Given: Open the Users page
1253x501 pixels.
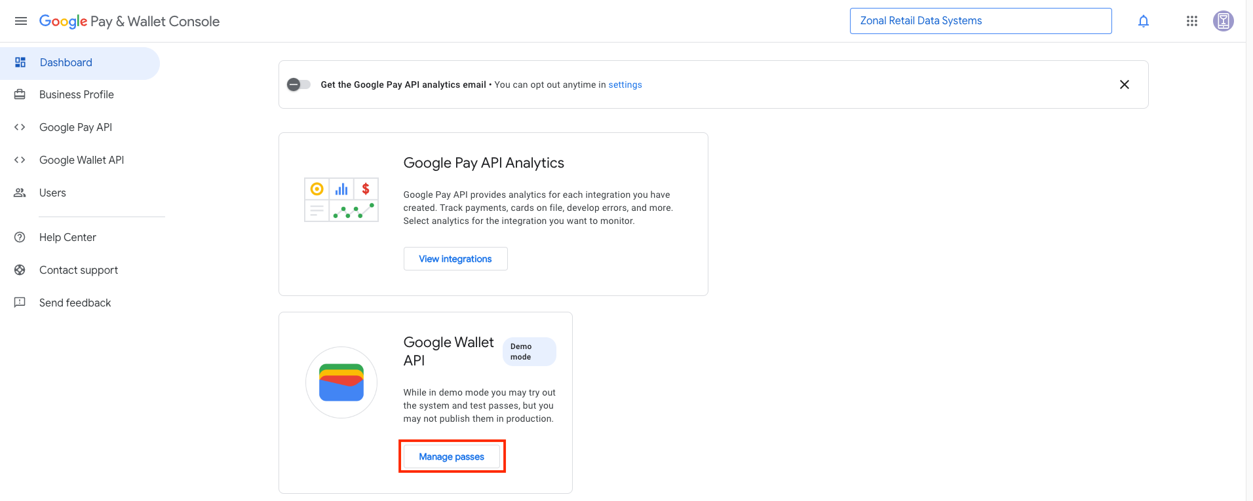Looking at the screenshot, I should coord(52,193).
